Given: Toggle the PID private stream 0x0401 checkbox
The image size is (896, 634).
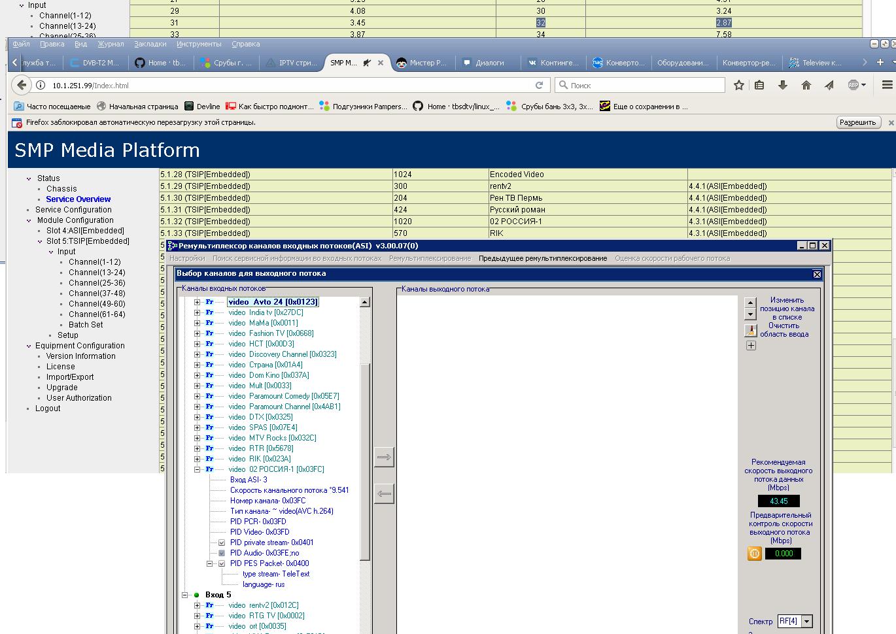Looking at the screenshot, I should coord(222,542).
